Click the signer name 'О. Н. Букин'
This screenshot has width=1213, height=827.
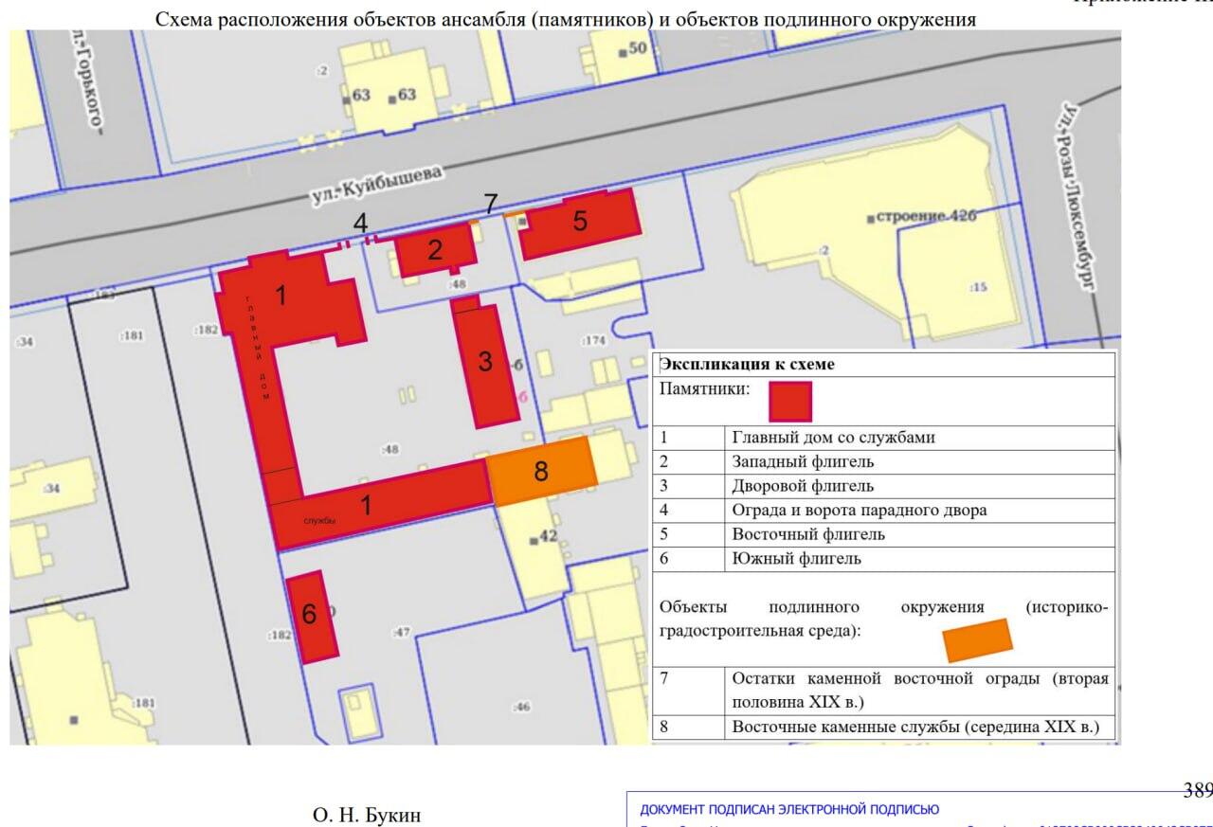(366, 815)
